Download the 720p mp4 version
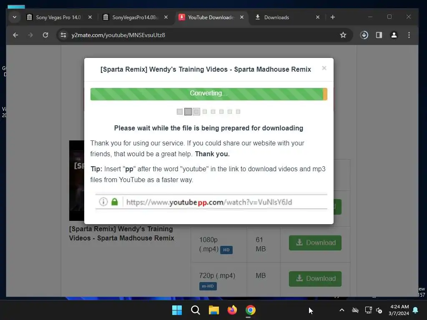 coord(315,279)
